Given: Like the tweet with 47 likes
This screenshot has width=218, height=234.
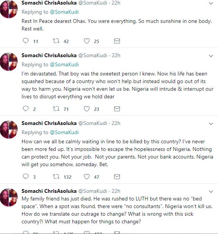Looking at the screenshot, I should pos(87,176).
